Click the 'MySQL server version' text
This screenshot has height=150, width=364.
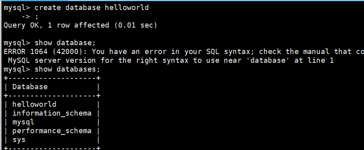click(x=52, y=60)
